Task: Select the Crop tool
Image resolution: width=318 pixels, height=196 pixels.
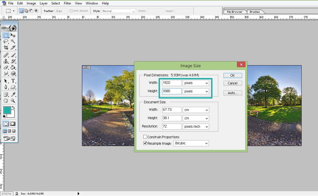Action: pyautogui.click(x=6, y=47)
